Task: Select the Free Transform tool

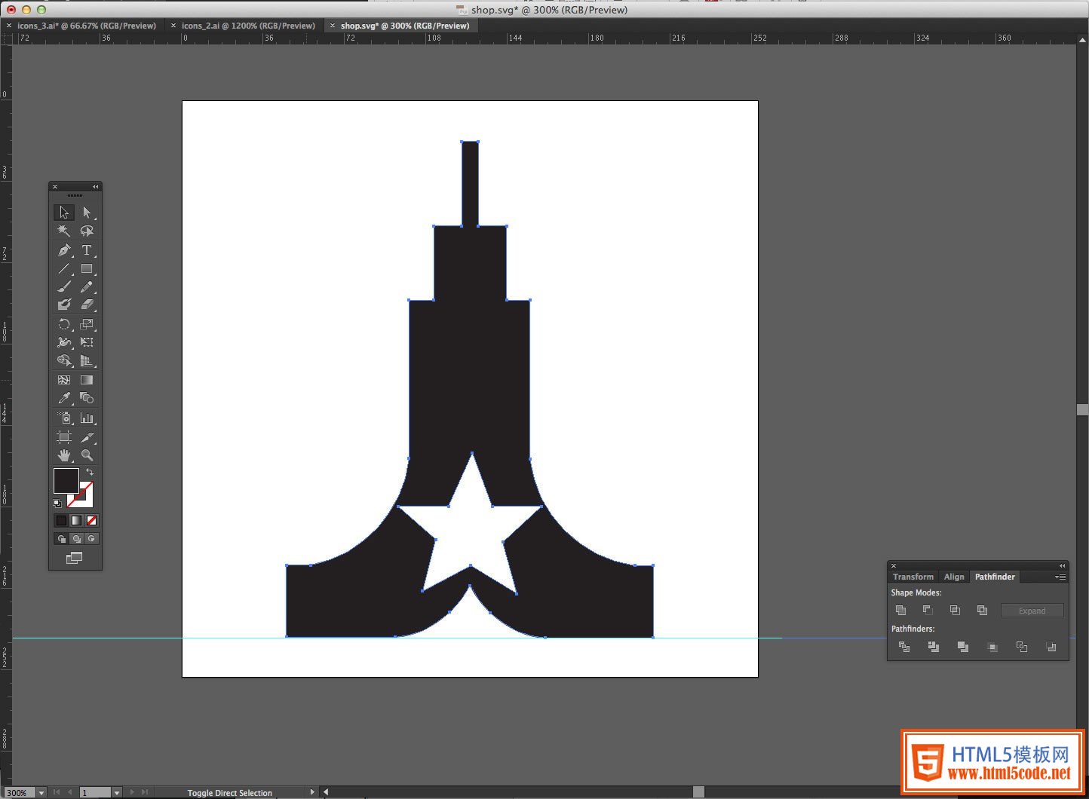Action: pyautogui.click(x=87, y=342)
